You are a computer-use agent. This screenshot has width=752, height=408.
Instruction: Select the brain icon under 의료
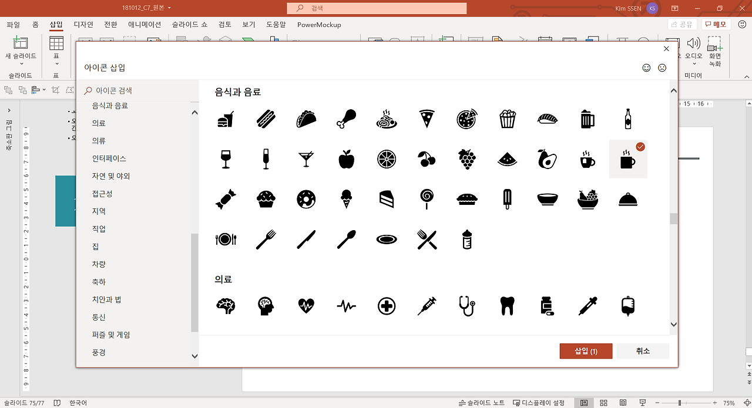pos(226,305)
